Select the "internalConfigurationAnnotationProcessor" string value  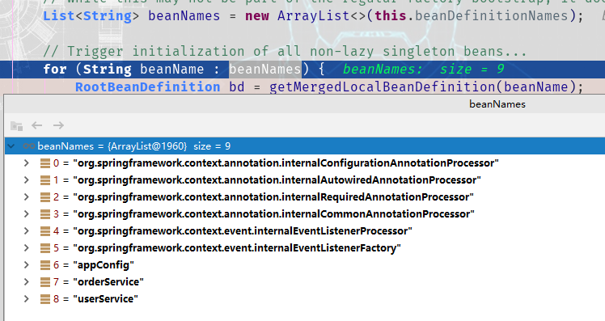(286, 163)
